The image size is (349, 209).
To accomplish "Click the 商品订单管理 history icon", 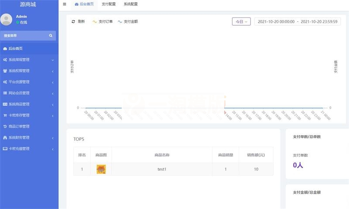I will click(x=5, y=127).
